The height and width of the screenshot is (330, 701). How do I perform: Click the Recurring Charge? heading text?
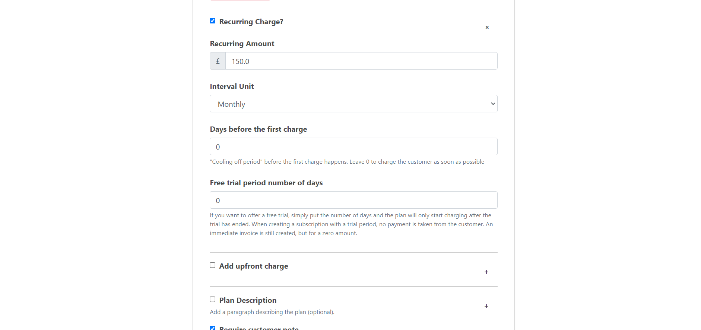[251, 22]
